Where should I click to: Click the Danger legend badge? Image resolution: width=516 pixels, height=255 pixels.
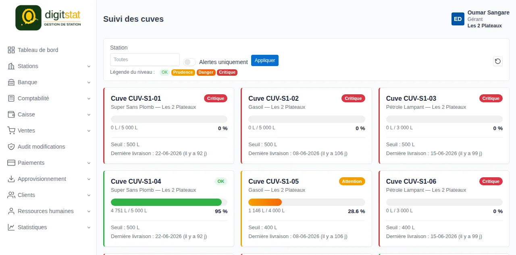point(206,73)
